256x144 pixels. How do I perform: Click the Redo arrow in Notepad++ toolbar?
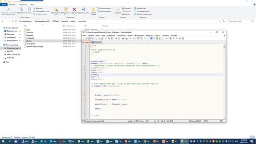[x=119, y=38]
